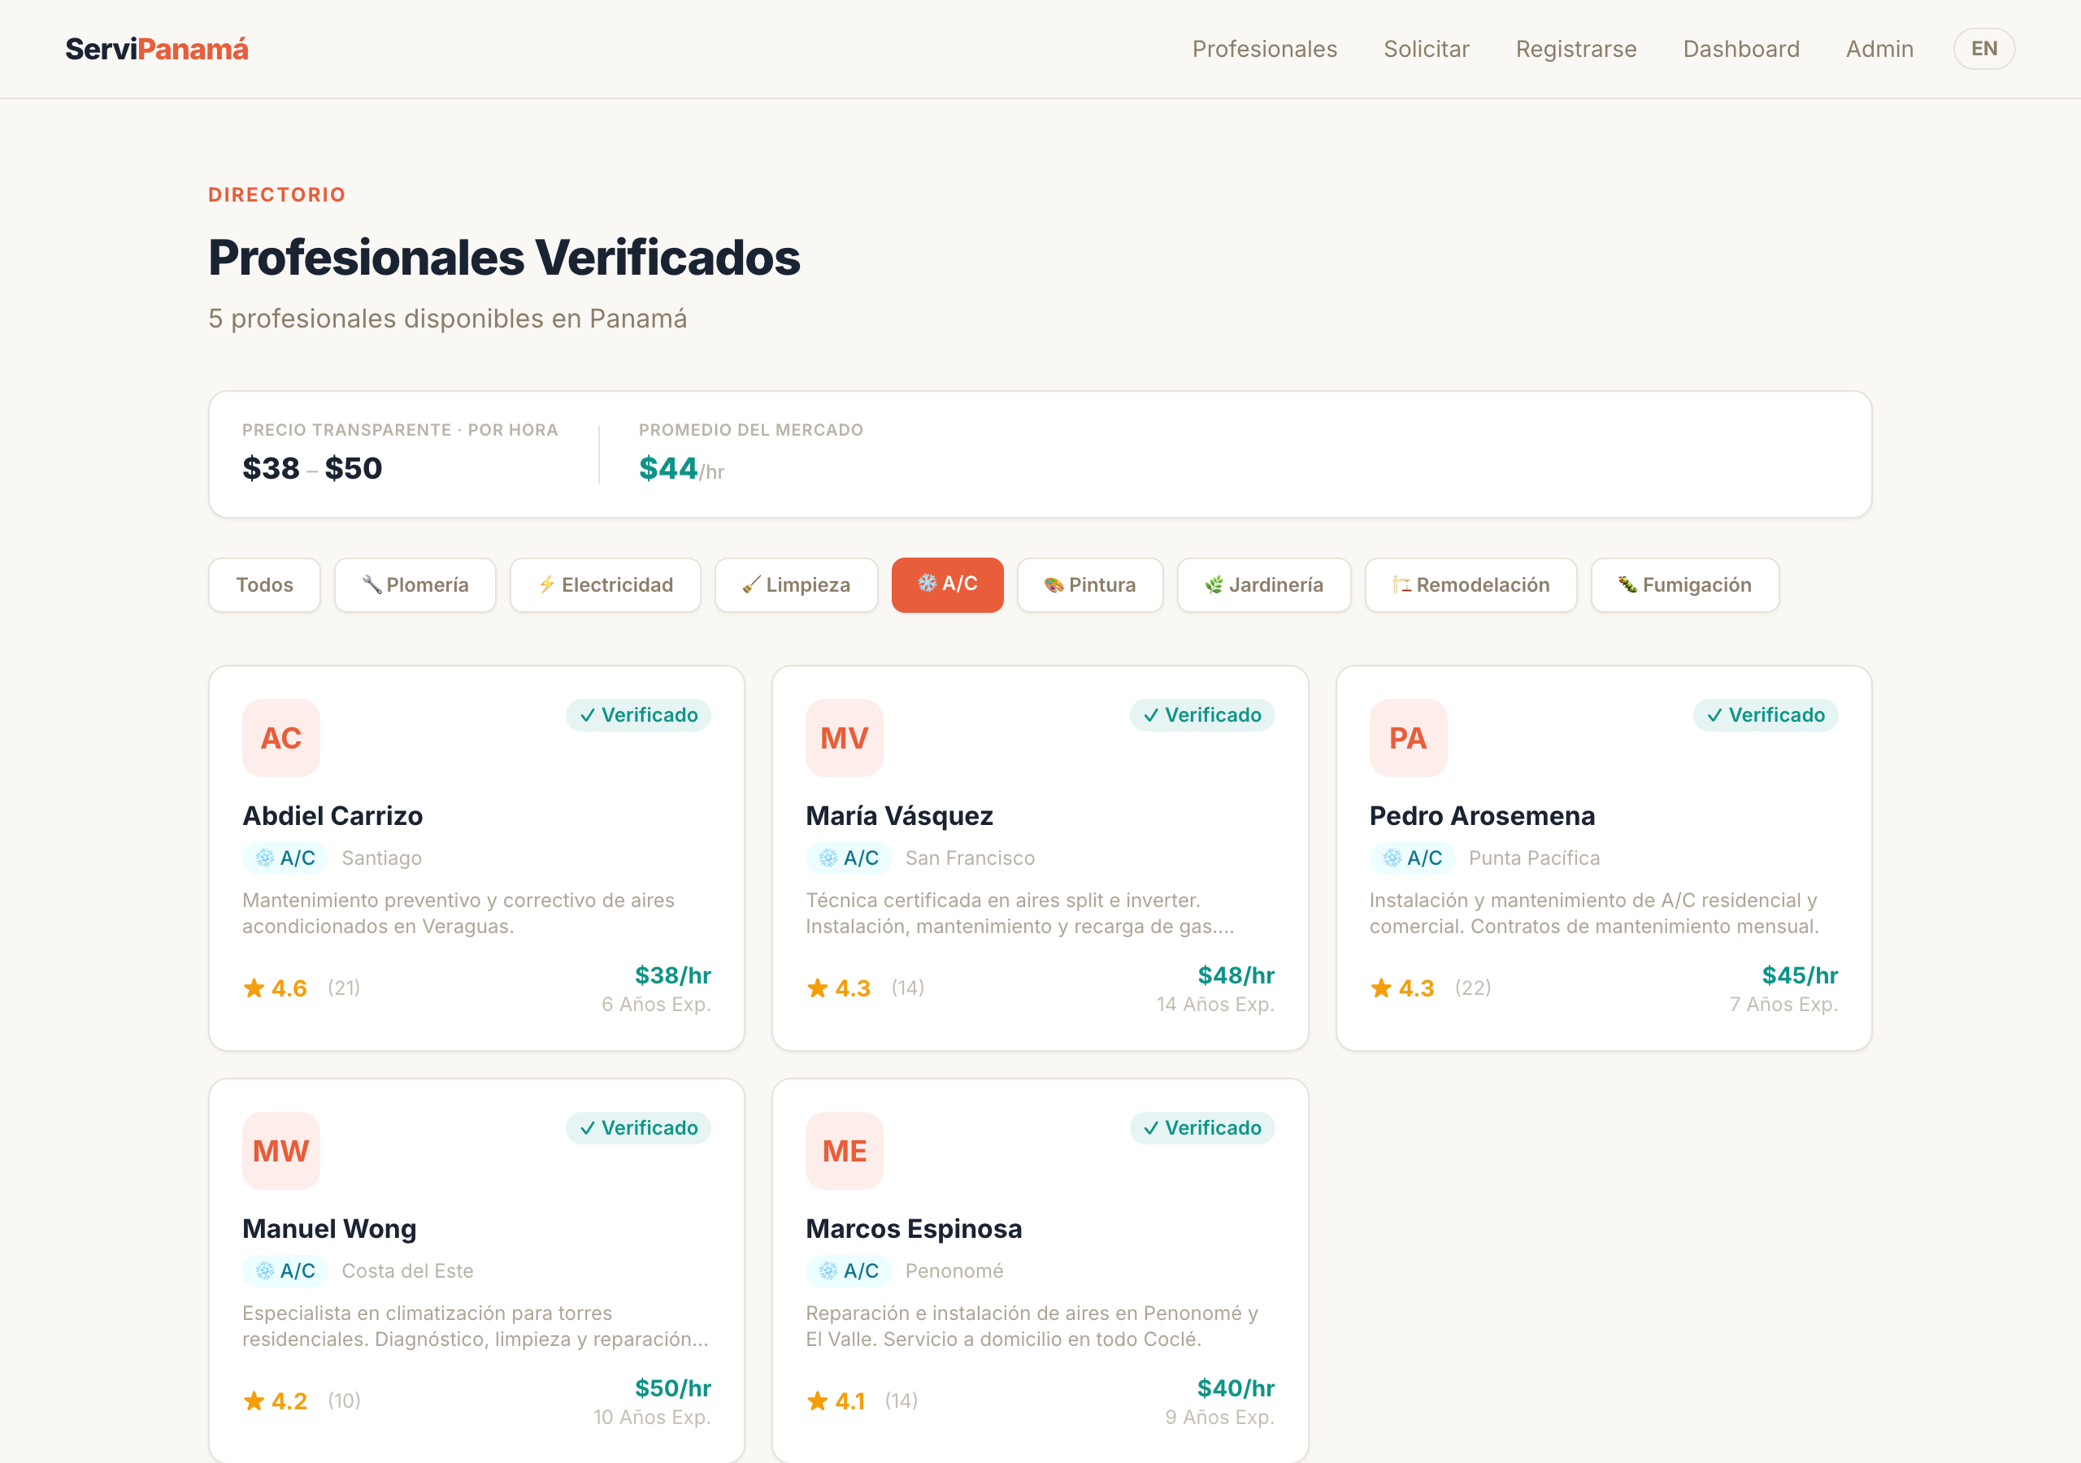Click '5 profesionales disponibles en Panamá' text
2081x1463 pixels.
[448, 319]
